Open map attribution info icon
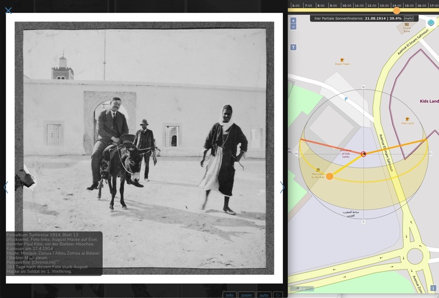 pos(433,288)
